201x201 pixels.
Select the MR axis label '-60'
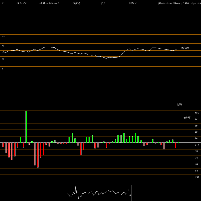pyautogui.click(x=196, y=164)
